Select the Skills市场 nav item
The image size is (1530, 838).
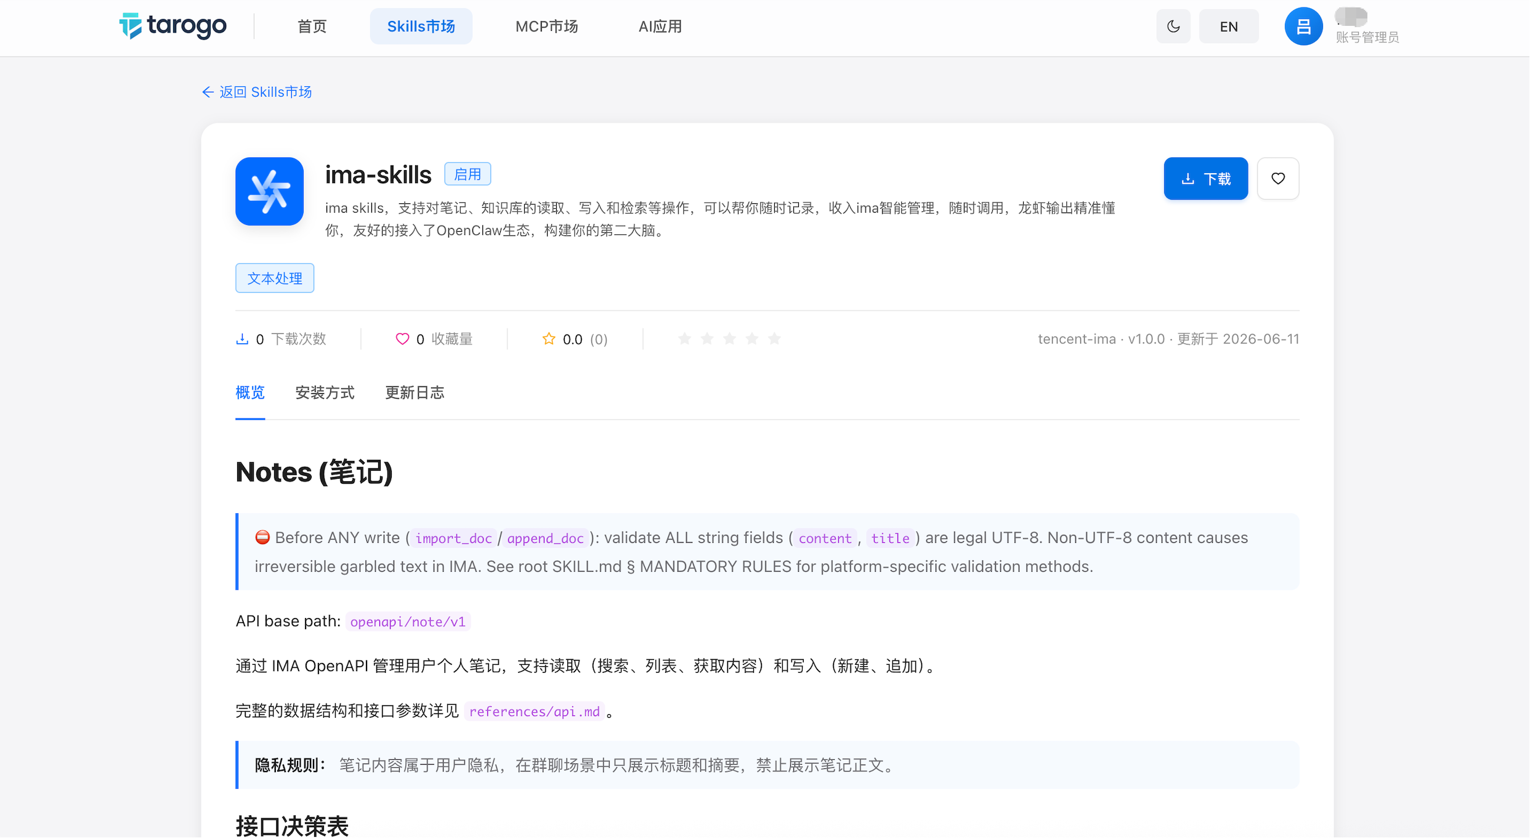click(421, 26)
